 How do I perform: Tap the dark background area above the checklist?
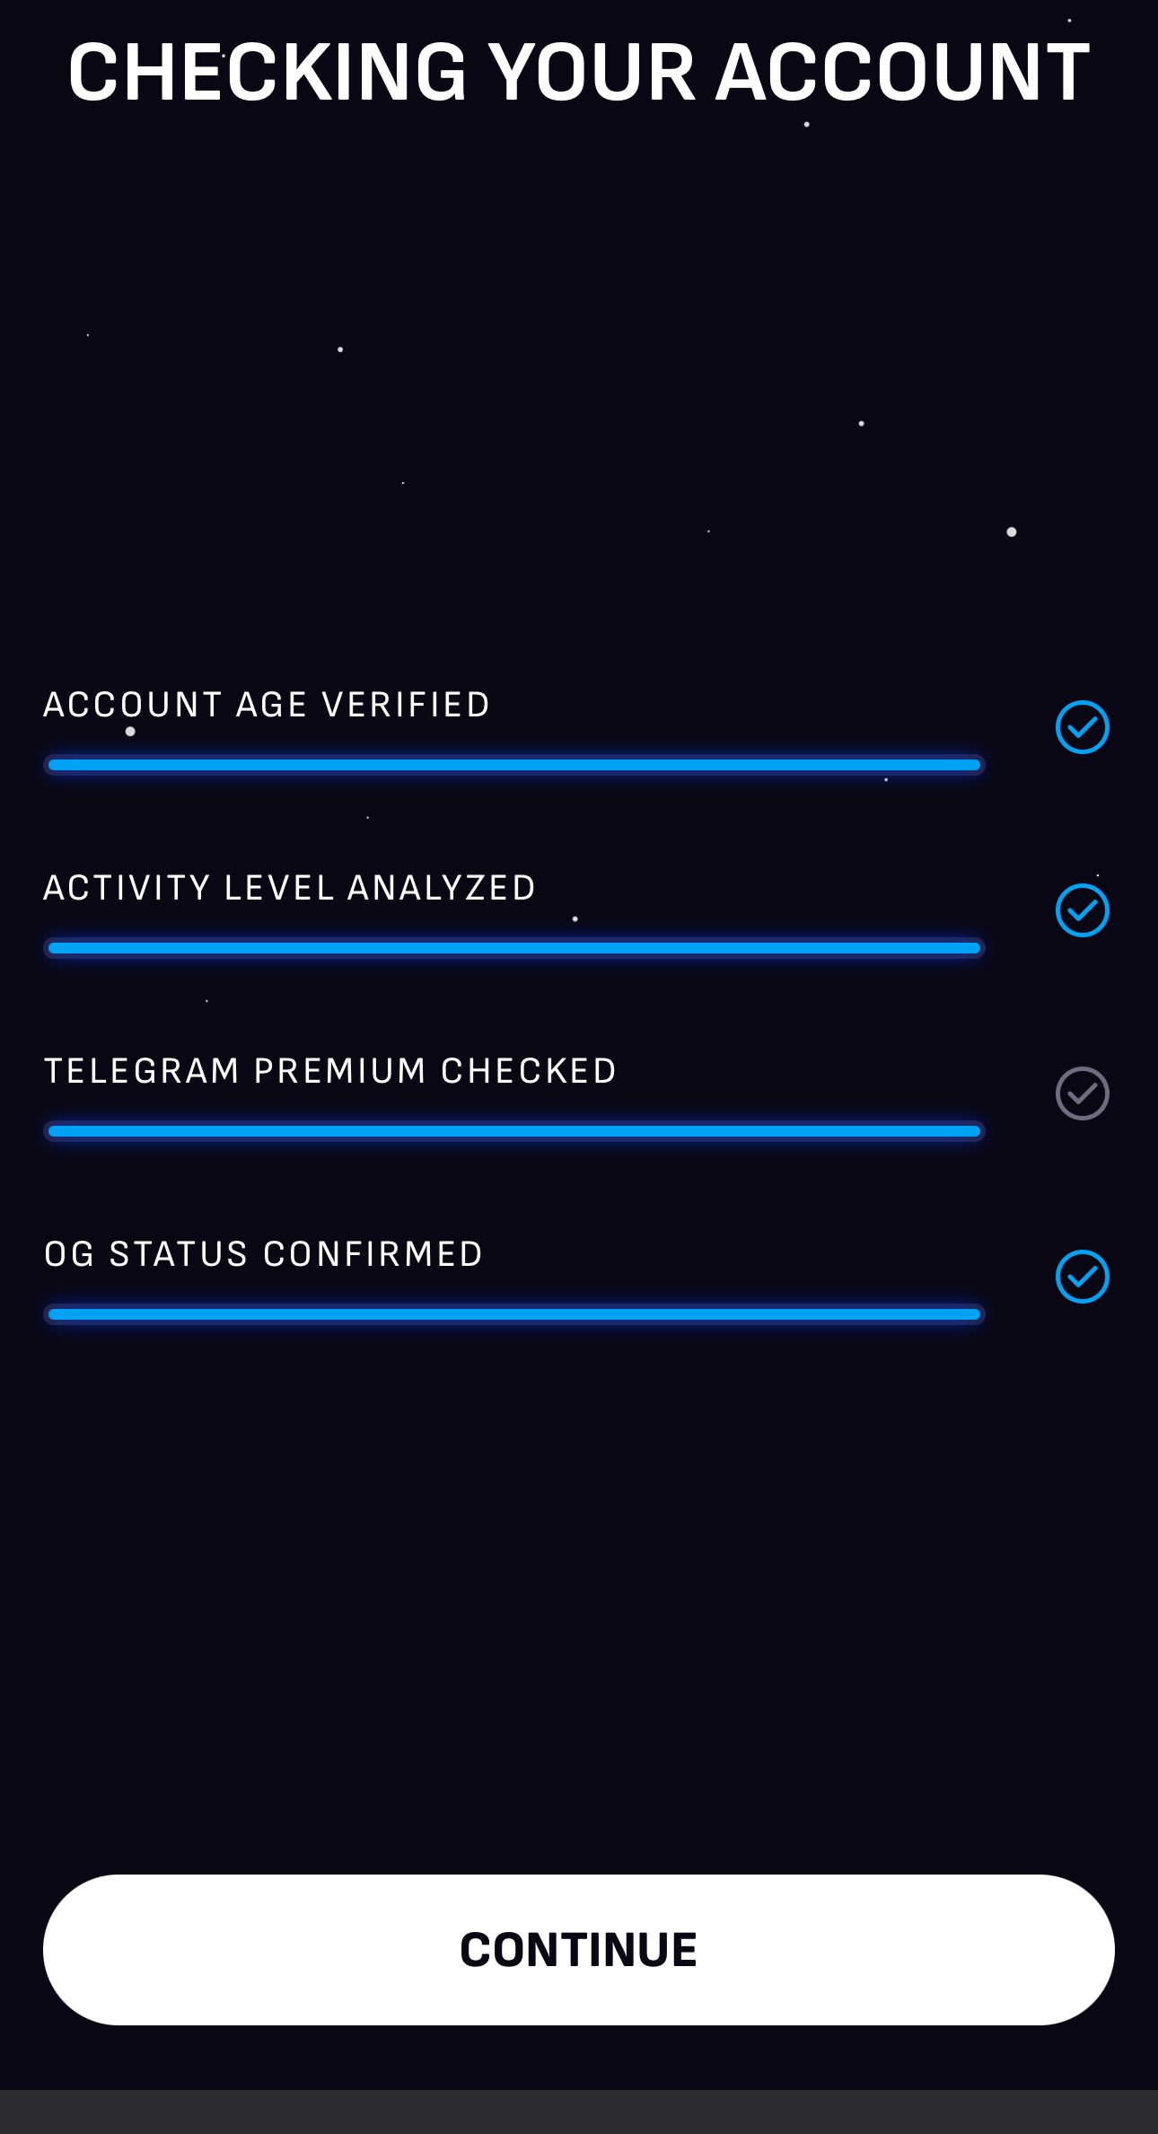coord(579,404)
